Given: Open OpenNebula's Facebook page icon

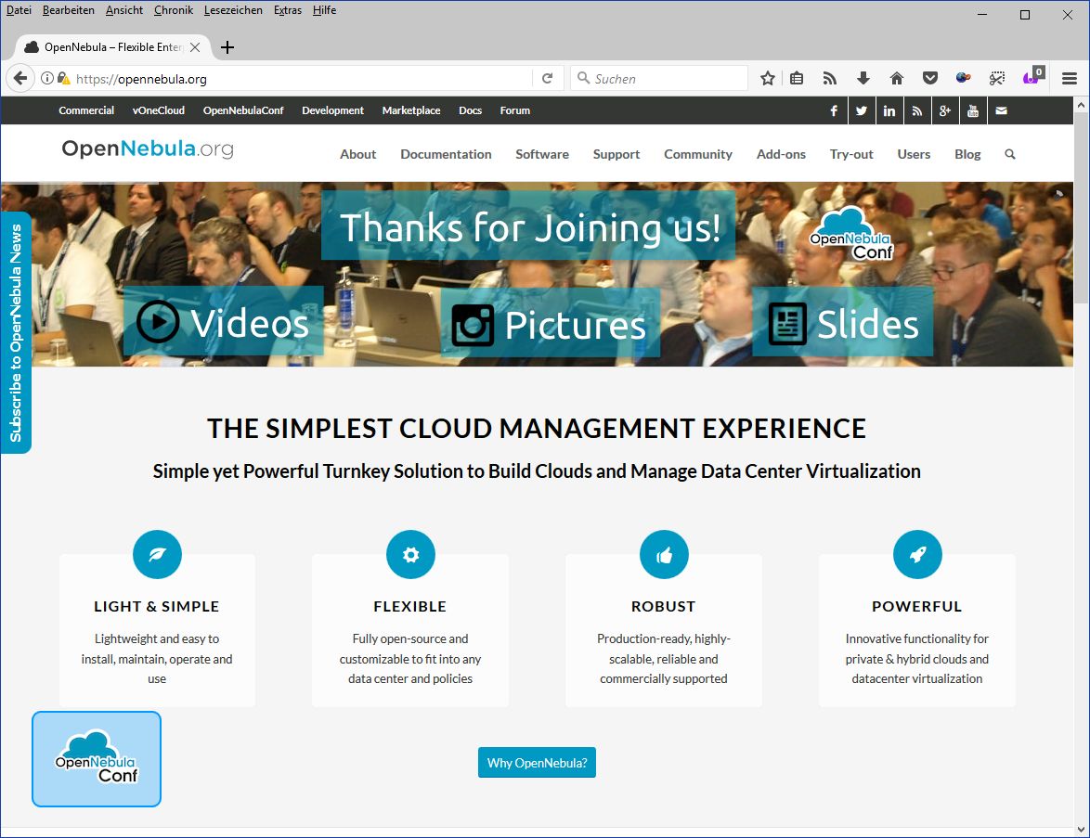Looking at the screenshot, I should coord(834,110).
